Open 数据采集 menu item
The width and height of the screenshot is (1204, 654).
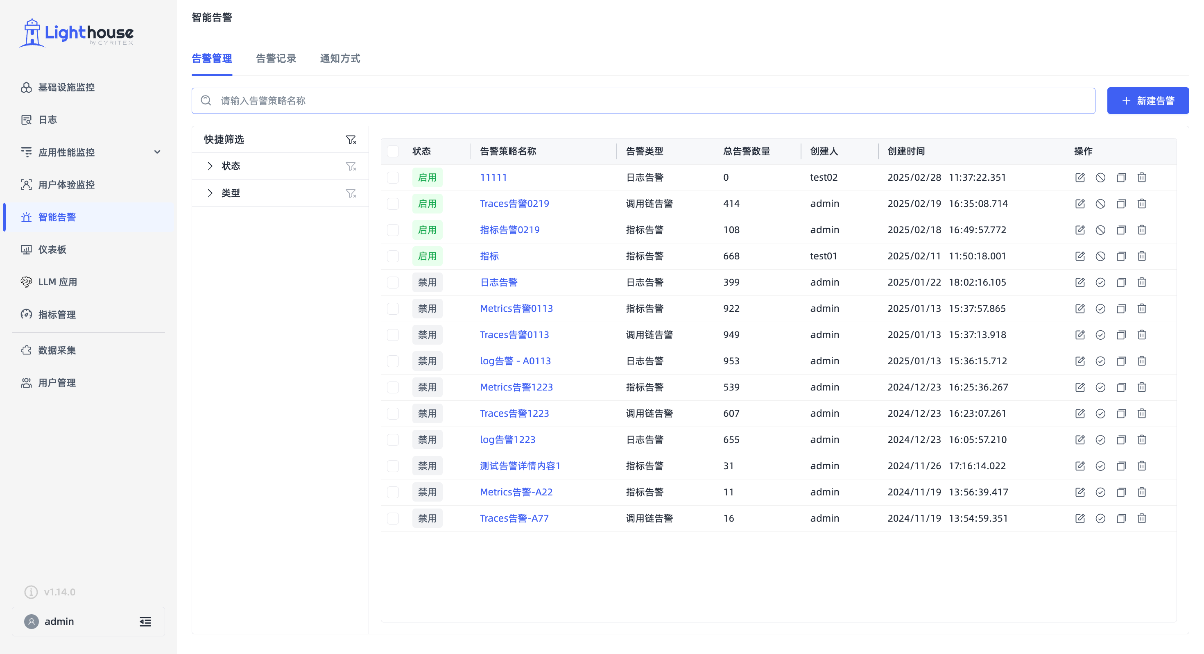pos(88,350)
